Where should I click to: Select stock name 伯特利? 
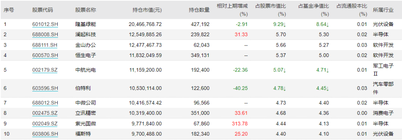click(83, 88)
